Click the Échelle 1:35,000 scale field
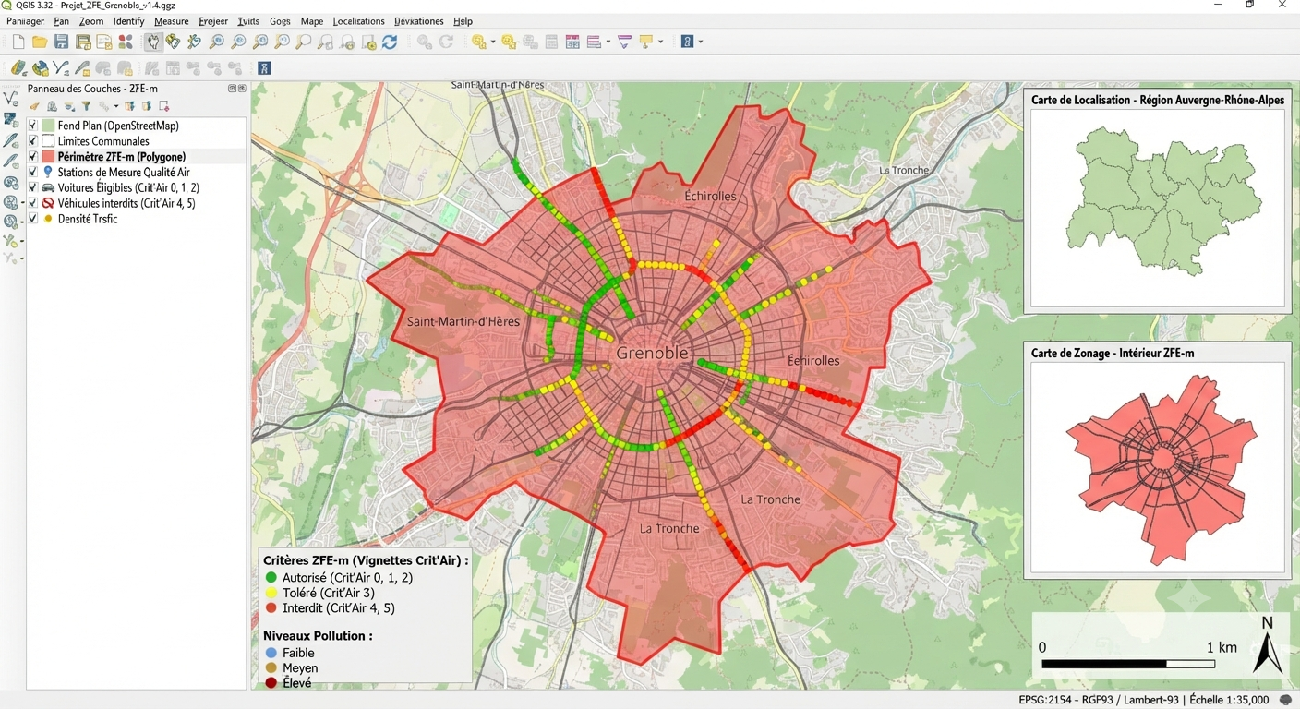The height and width of the screenshot is (709, 1300). (x=1229, y=700)
